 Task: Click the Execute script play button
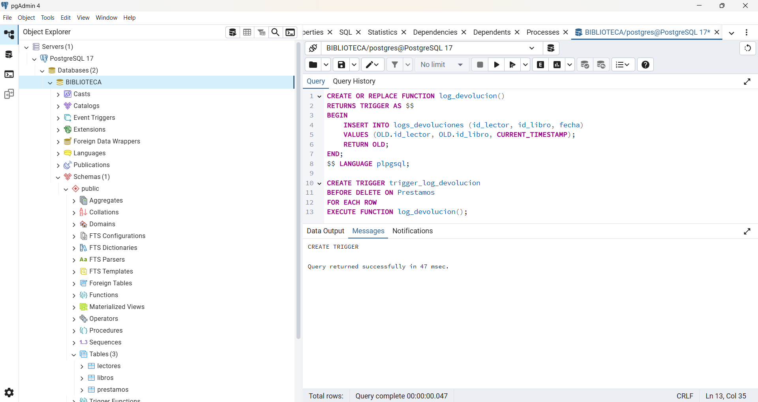(497, 65)
